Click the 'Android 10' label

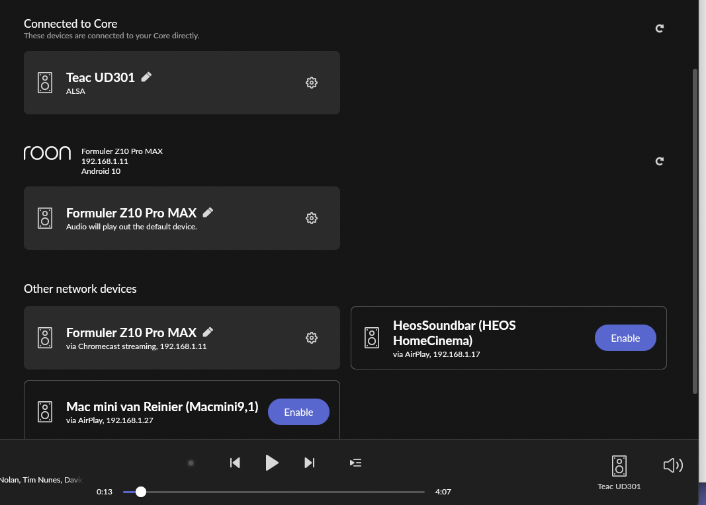(101, 171)
